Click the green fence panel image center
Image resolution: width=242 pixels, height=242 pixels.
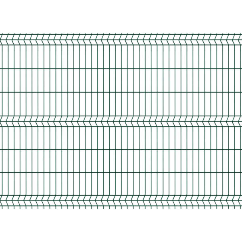(121, 121)
